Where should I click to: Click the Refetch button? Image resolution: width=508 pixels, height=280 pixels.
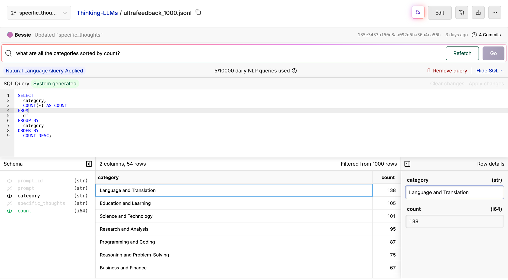pos(462,53)
